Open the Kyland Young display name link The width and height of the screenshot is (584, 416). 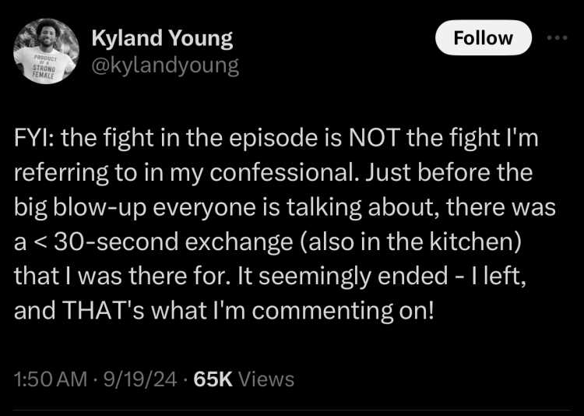pos(162,39)
